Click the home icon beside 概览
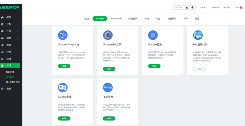This screenshot has width=245, height=126. [x=2, y=17]
